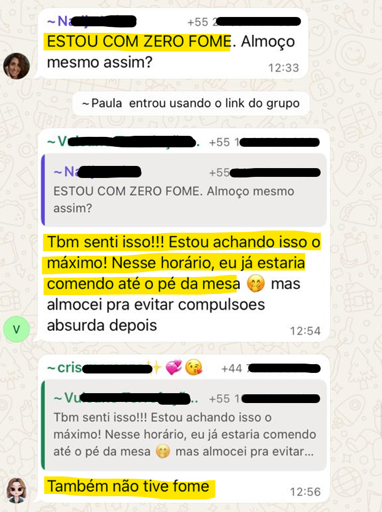This screenshot has height=512, width=382.
Task: Open the cartoon girl avatar at bottom
Action: click(16, 491)
